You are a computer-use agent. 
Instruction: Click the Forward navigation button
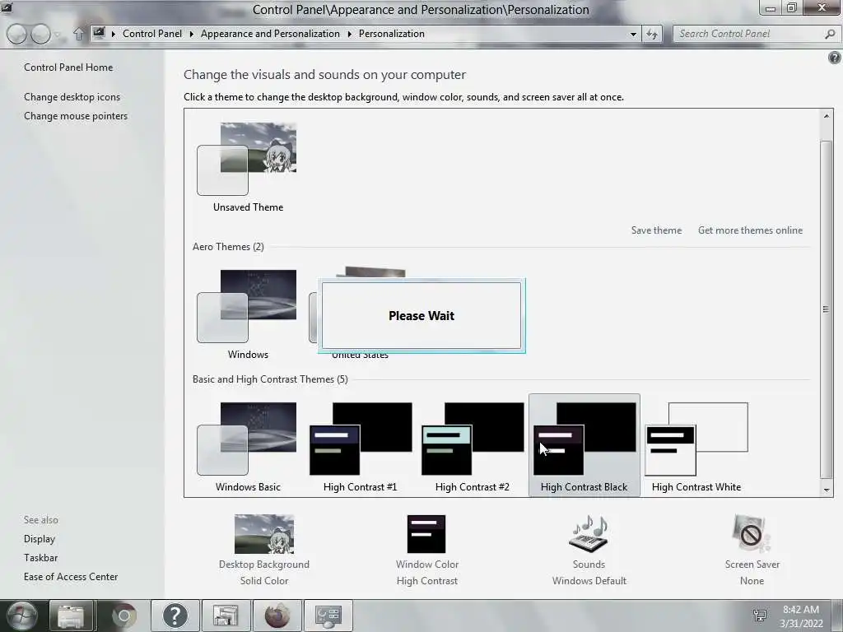point(41,34)
